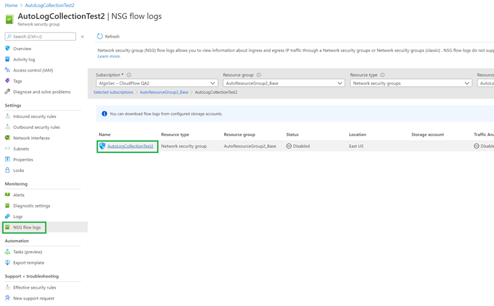The width and height of the screenshot is (494, 306).
Task: Click the shield icon in AutoLogCollectionTest2 row
Action: pyautogui.click(x=102, y=146)
